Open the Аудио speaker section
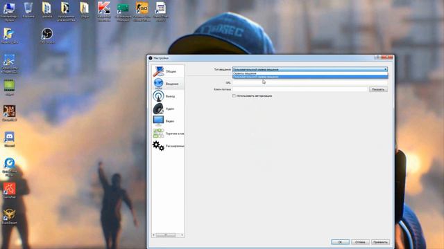 pyautogui.click(x=168, y=109)
